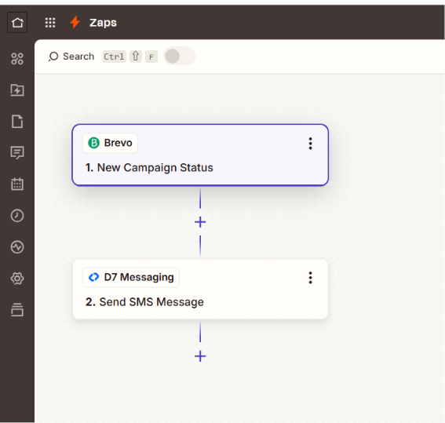Click the Ctrl shortcut key badge

click(114, 57)
